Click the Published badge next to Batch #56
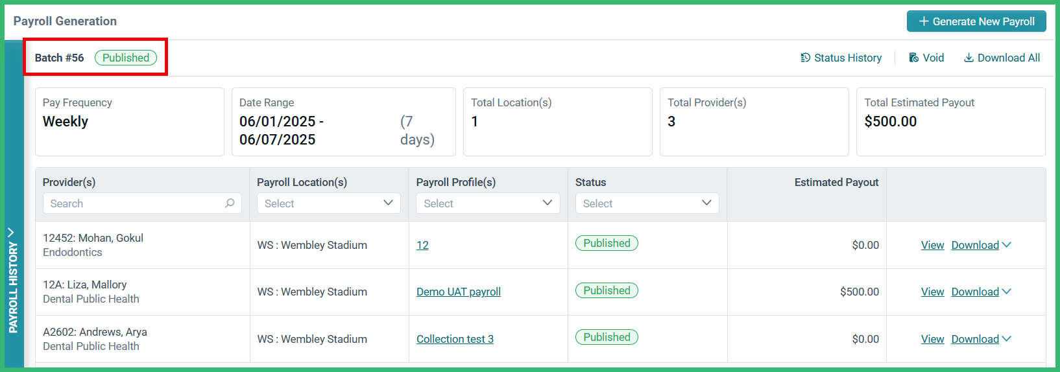This screenshot has height=372, width=1060. pyautogui.click(x=126, y=58)
